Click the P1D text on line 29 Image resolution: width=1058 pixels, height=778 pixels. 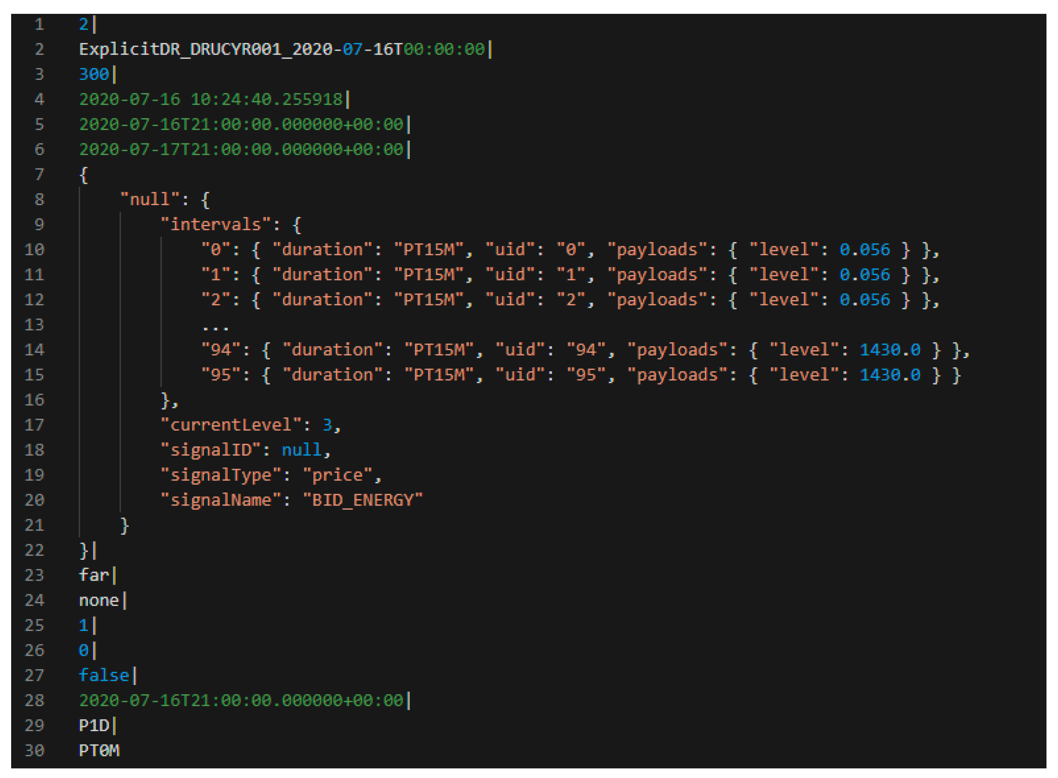[94, 726]
